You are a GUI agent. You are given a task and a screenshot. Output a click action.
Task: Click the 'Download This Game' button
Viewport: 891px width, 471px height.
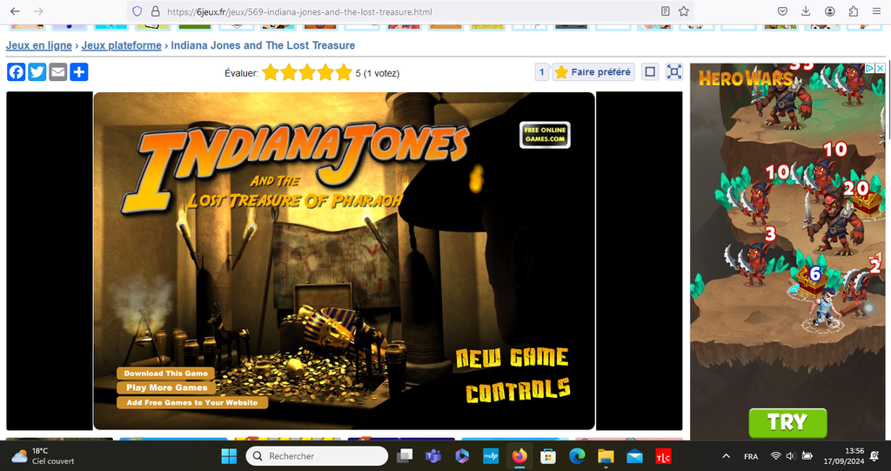coord(165,373)
